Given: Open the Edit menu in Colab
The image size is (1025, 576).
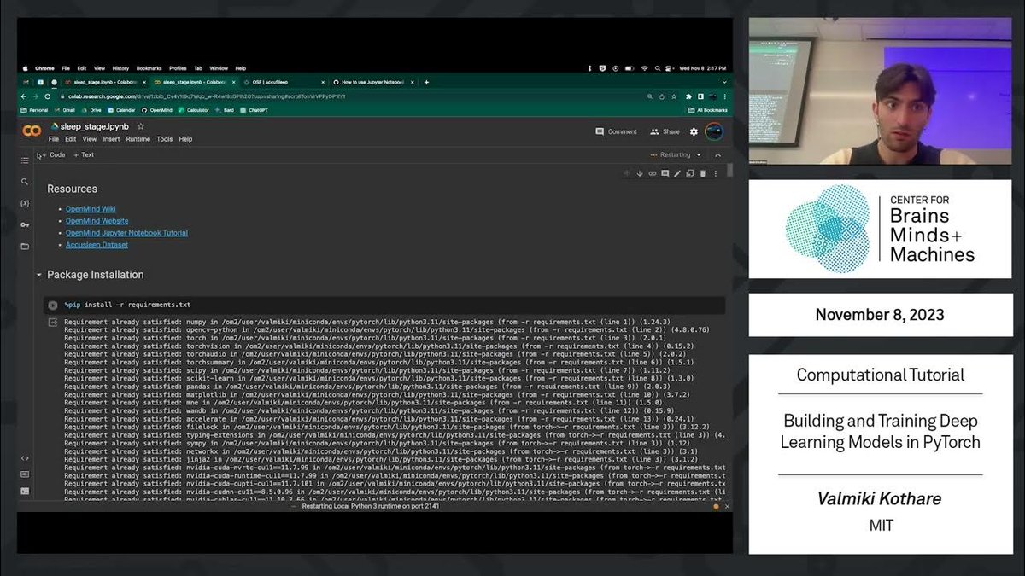Looking at the screenshot, I should pos(70,139).
